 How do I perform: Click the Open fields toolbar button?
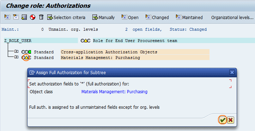pyautogui.click(x=130, y=17)
